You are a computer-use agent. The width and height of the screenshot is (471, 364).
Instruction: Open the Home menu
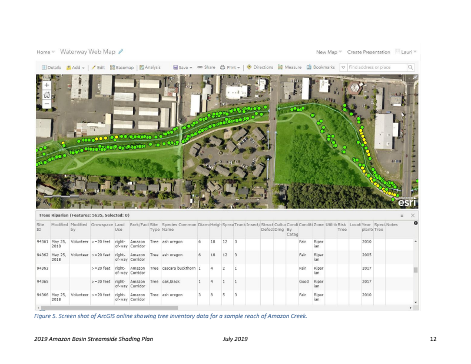pyautogui.click(x=45, y=52)
